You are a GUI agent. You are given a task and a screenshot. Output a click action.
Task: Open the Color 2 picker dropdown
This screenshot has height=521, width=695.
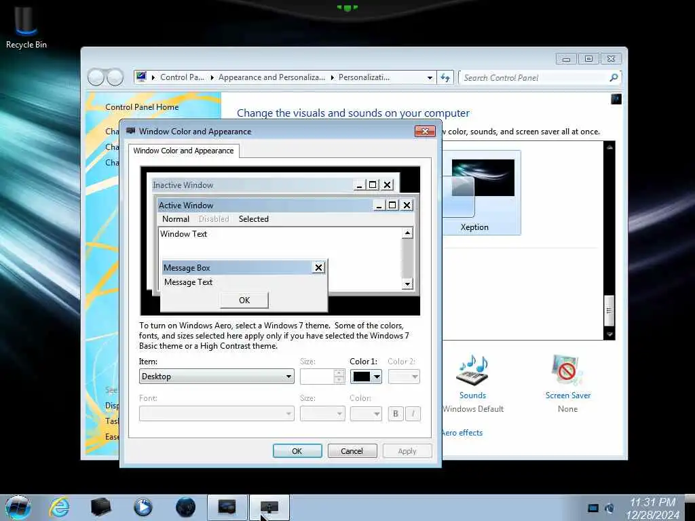404,376
